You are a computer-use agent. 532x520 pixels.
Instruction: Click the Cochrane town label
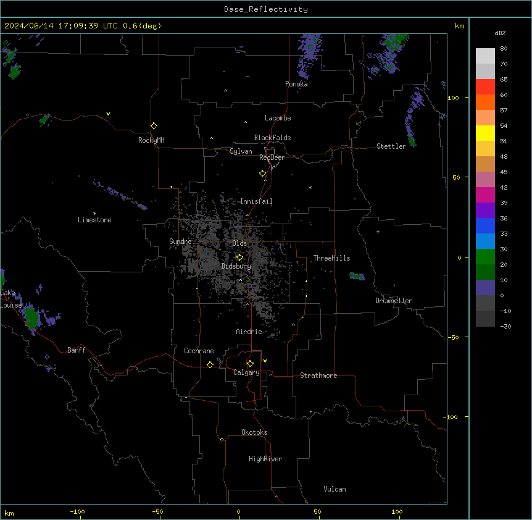(x=199, y=351)
